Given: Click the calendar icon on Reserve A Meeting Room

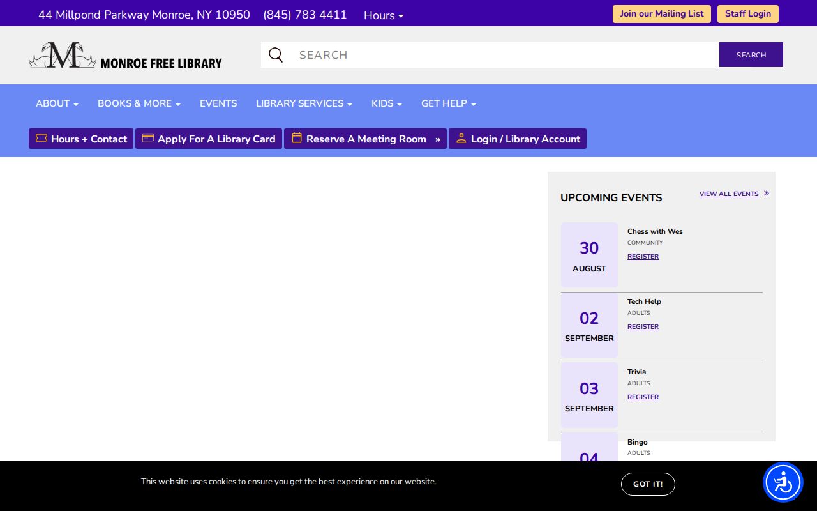Looking at the screenshot, I should click(297, 138).
